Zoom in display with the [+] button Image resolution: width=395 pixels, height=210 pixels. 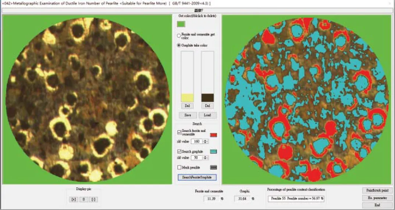[x=74, y=199]
